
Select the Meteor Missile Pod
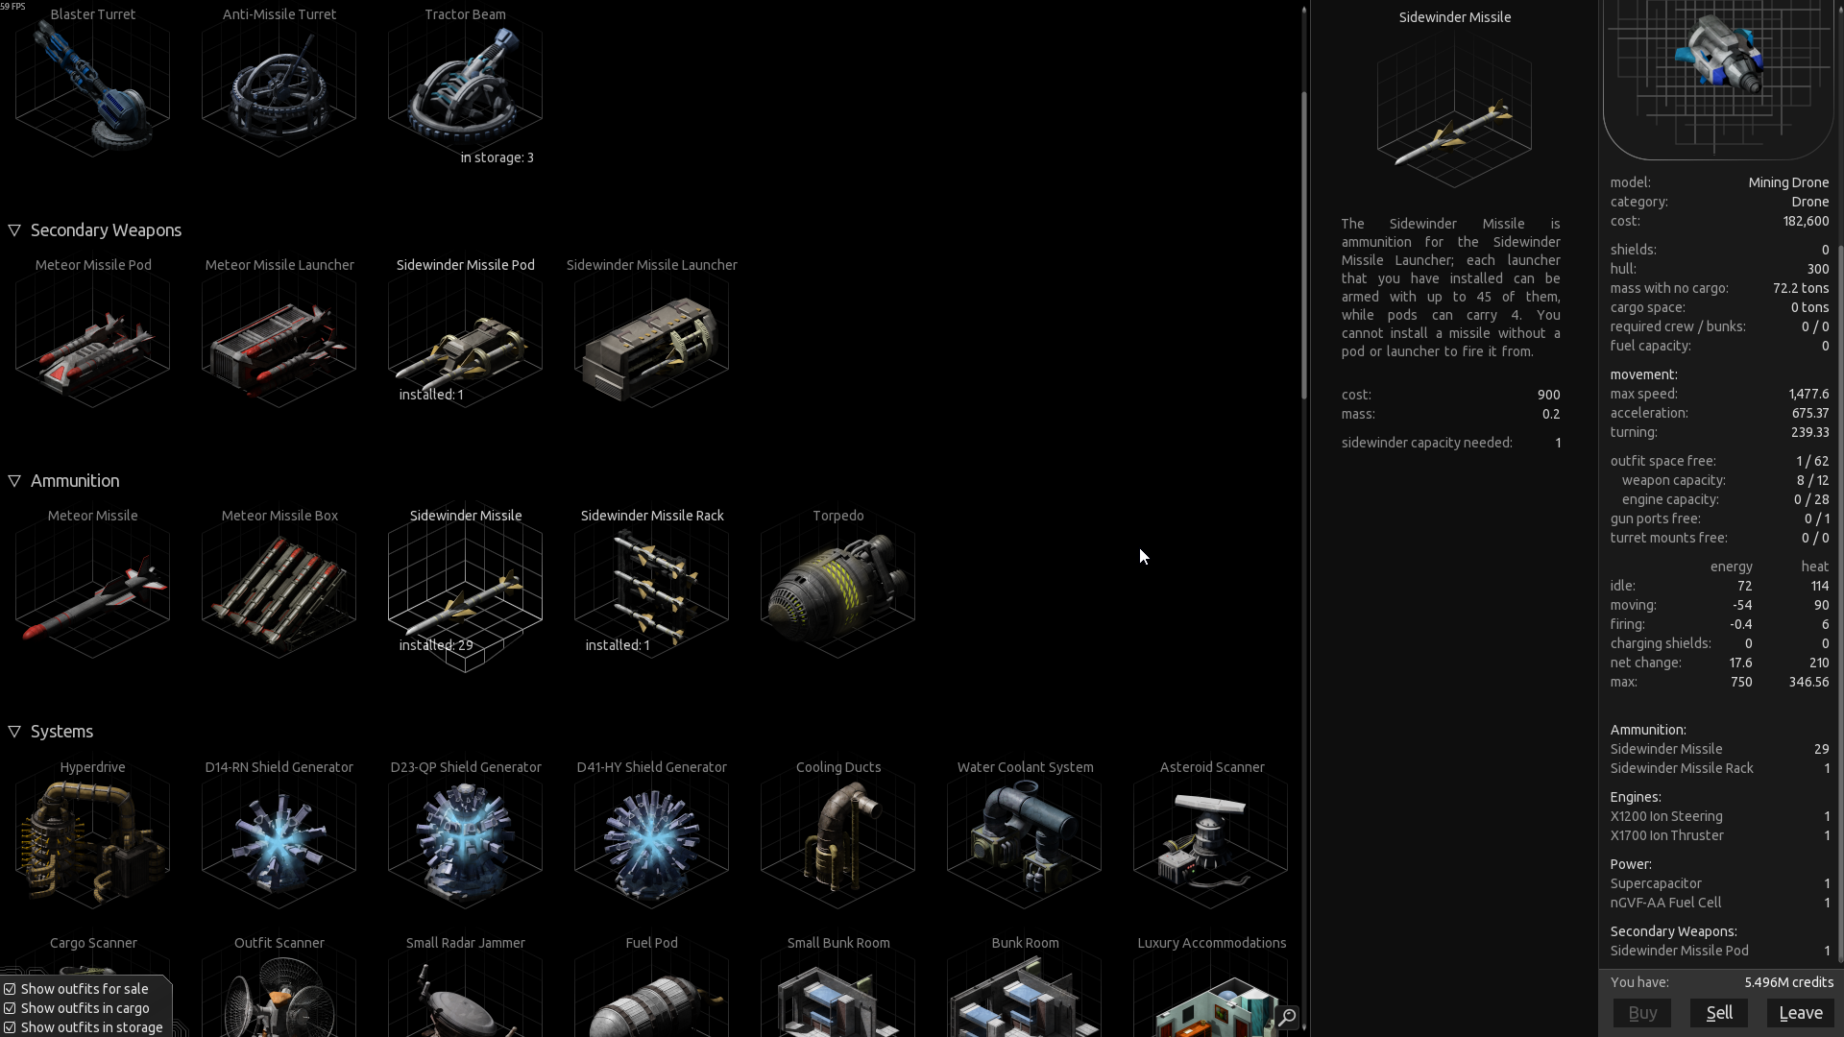(93, 331)
